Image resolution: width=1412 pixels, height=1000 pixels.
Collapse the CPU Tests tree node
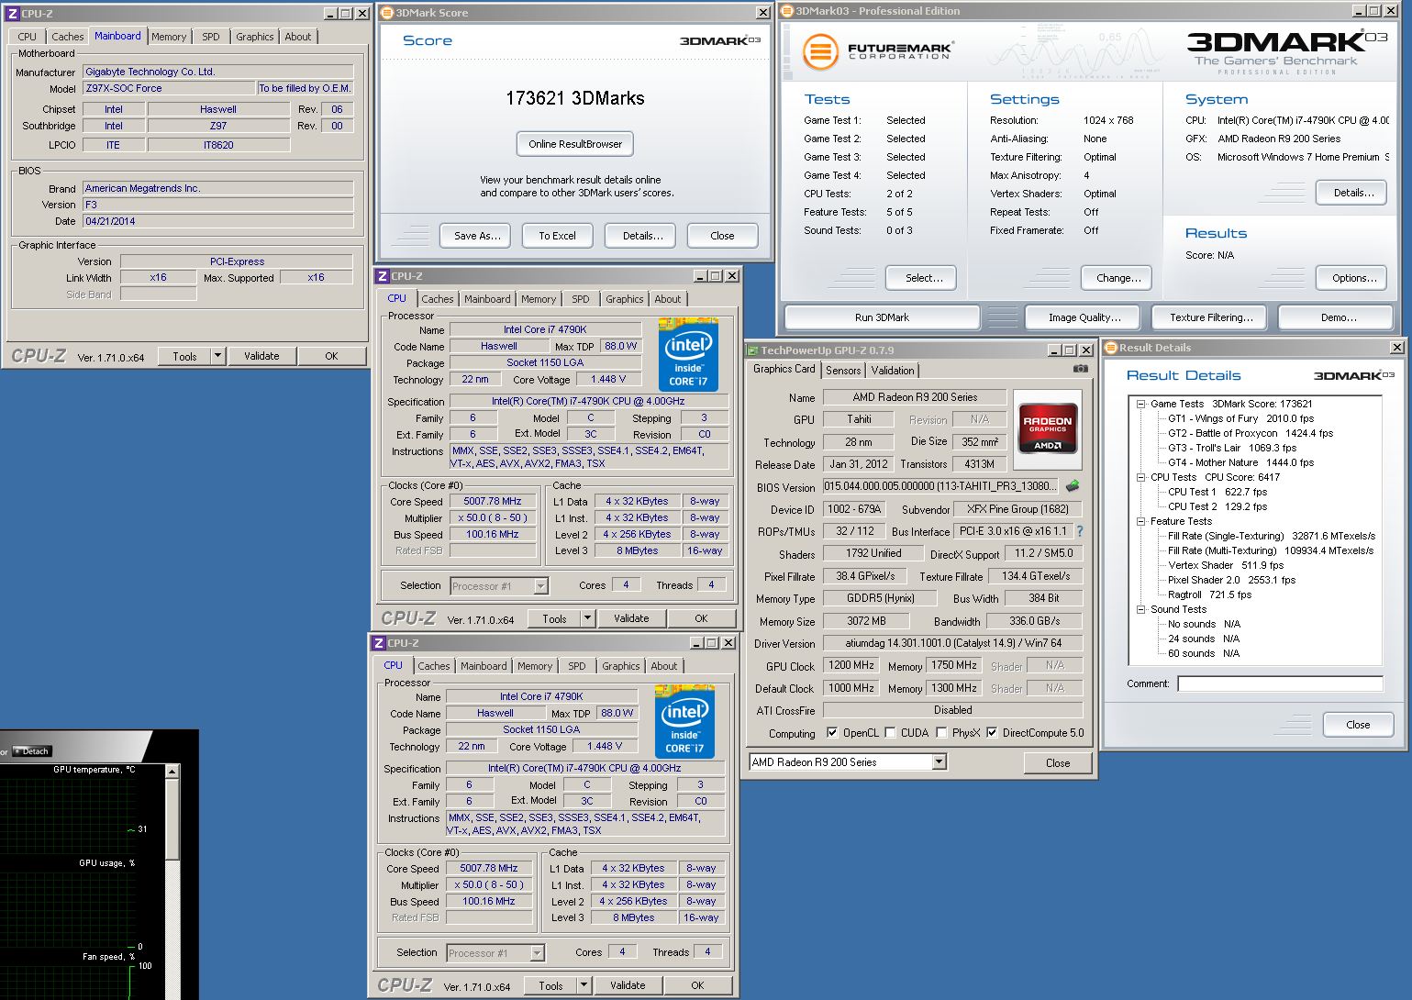(x=1141, y=477)
